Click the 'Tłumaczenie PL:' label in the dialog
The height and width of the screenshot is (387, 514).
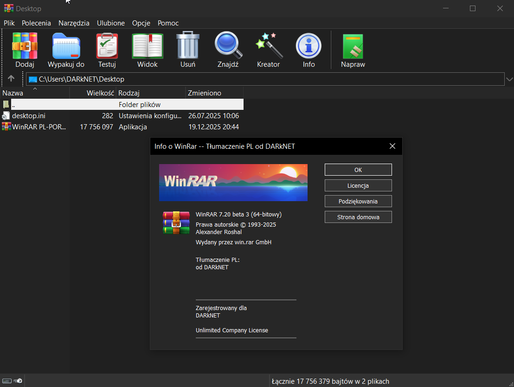(x=218, y=260)
